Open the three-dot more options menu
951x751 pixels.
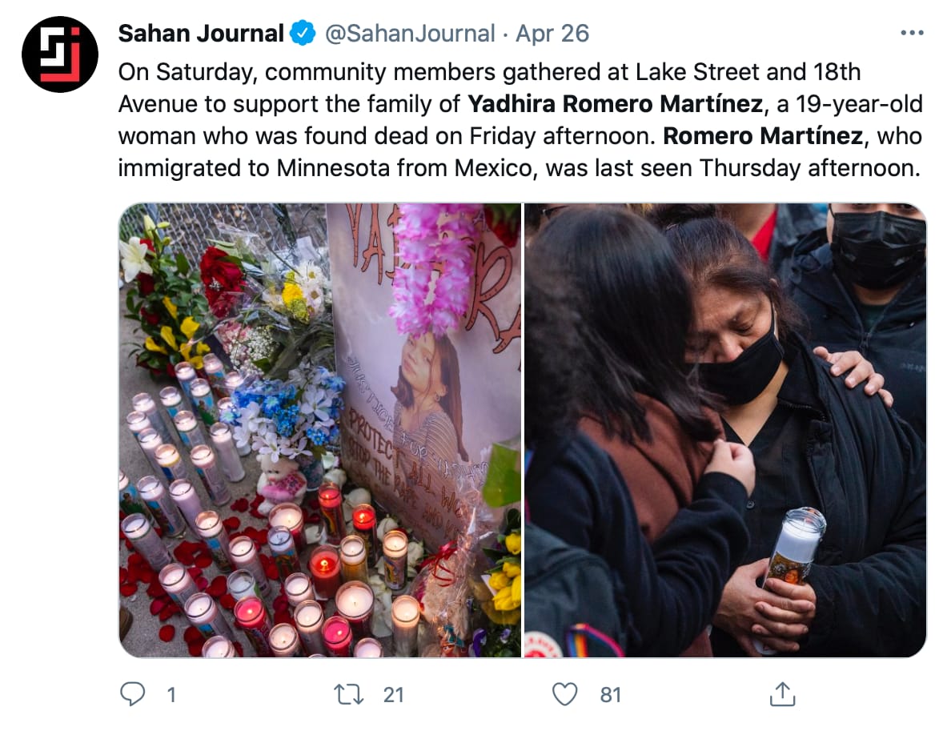912,33
